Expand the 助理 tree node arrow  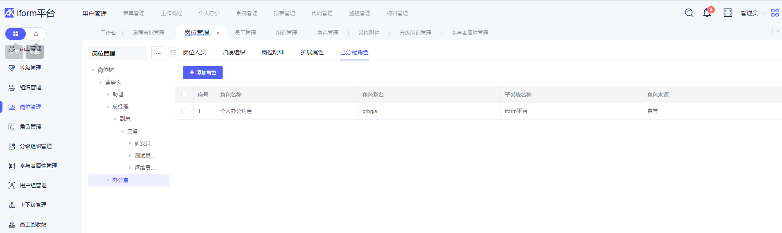tap(108, 95)
